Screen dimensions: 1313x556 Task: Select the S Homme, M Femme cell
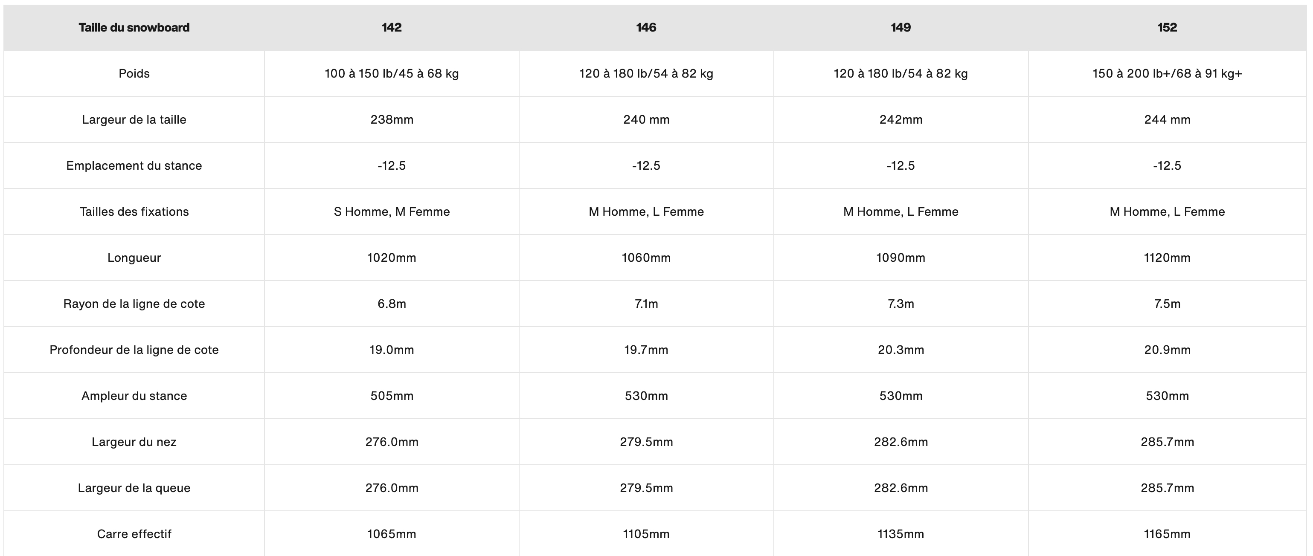[392, 211]
